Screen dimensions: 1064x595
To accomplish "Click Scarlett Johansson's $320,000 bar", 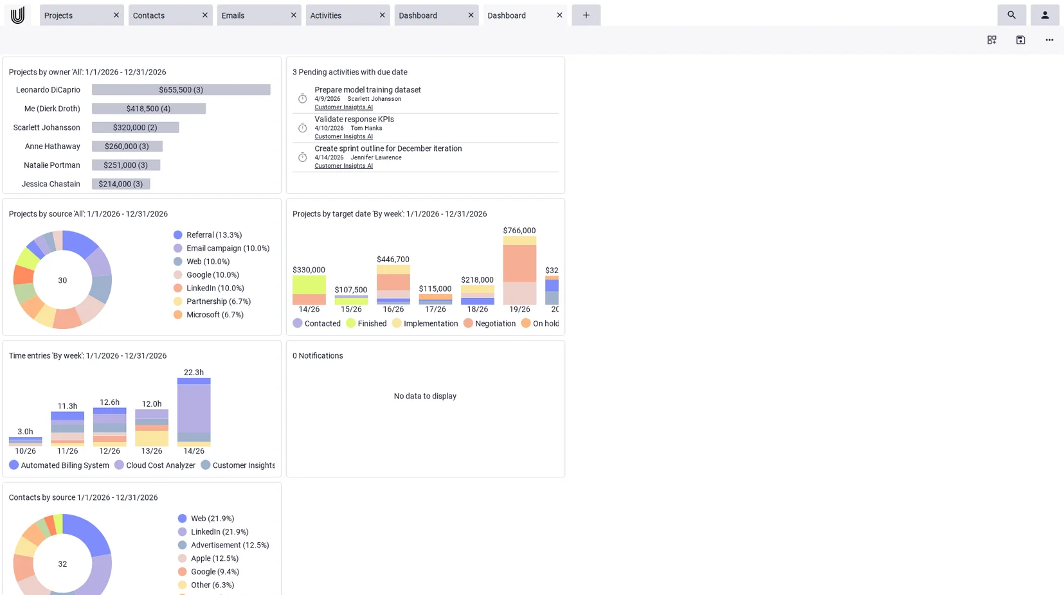I will (x=135, y=127).
